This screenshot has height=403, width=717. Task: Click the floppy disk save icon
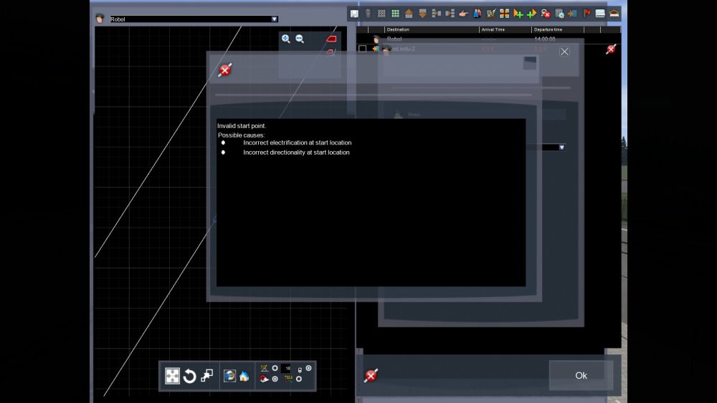point(354,14)
